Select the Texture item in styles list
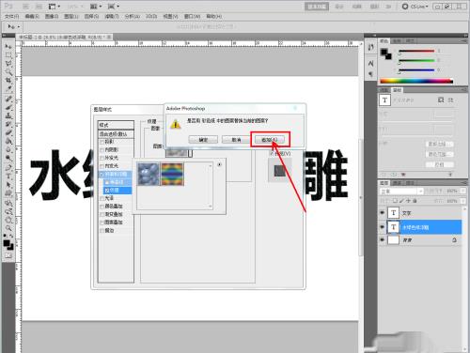 [115, 190]
